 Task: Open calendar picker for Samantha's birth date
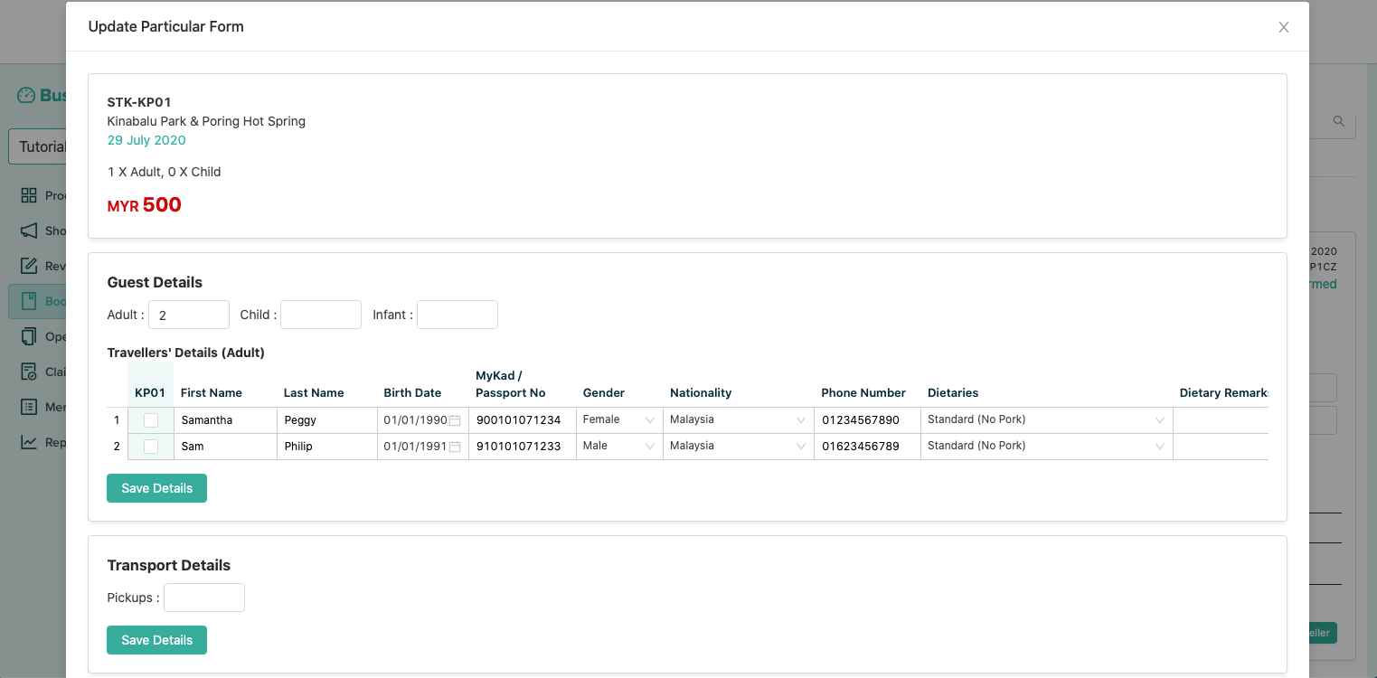click(455, 420)
